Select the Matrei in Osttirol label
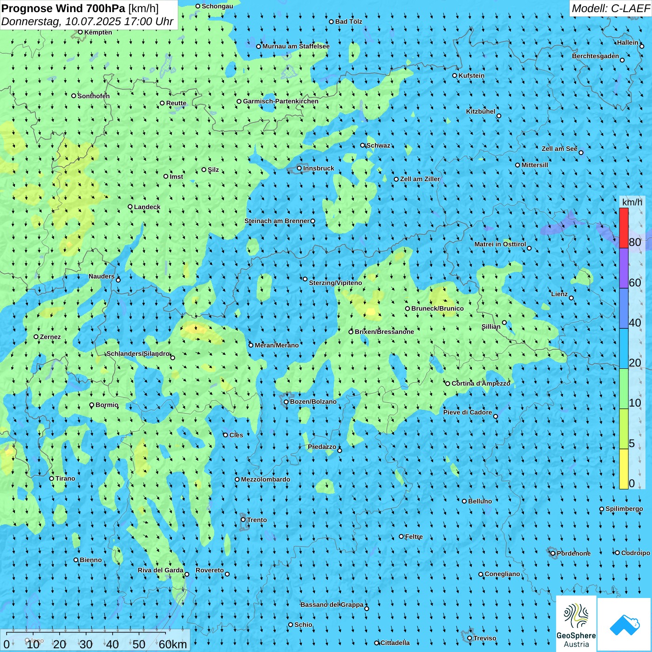Viewport: 652px width, 652px height. coord(500,244)
